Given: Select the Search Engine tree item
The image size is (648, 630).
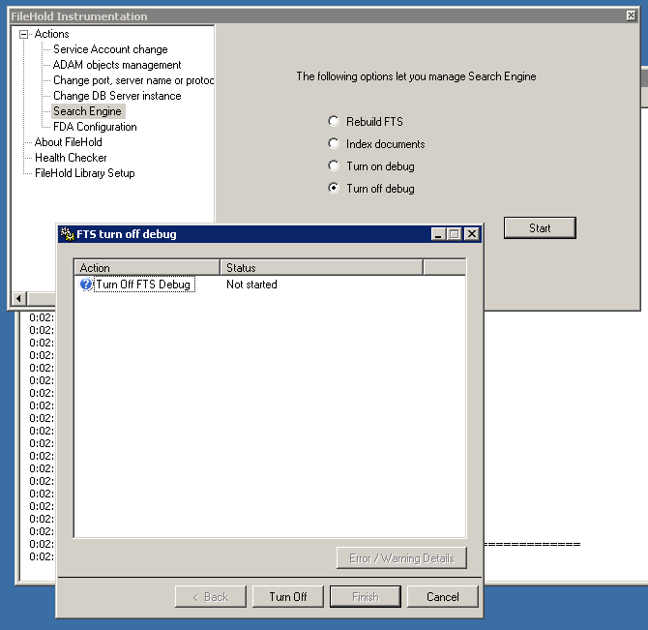Looking at the screenshot, I should [88, 111].
